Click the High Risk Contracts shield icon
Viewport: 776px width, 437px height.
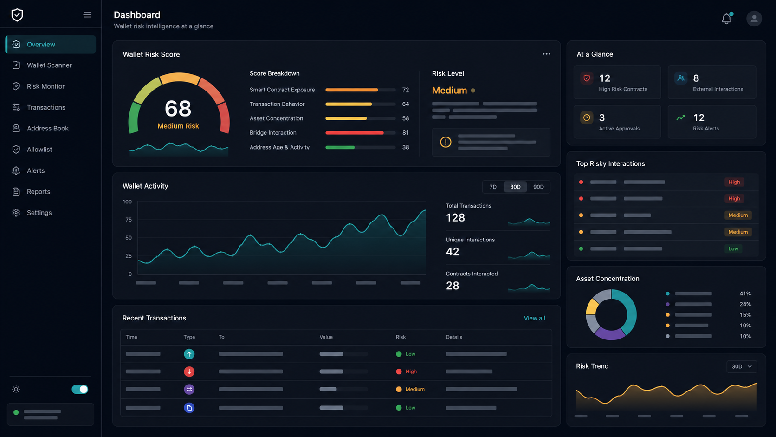(587, 78)
